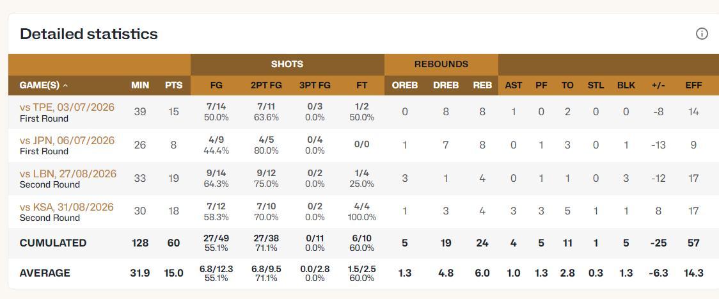Click the DREB column header
Image resolution: width=719 pixels, height=299 pixels.
tap(446, 85)
